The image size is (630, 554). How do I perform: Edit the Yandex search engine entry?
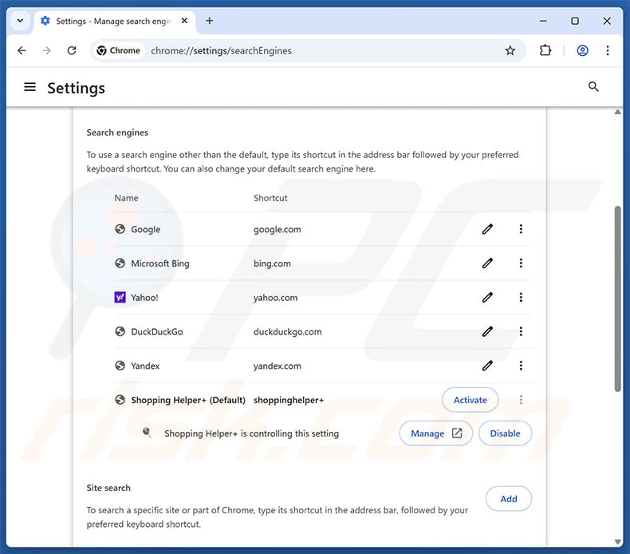487,366
